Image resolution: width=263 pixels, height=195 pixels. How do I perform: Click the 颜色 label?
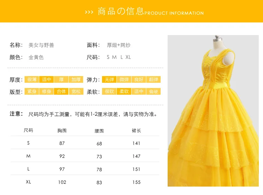tap(16, 57)
